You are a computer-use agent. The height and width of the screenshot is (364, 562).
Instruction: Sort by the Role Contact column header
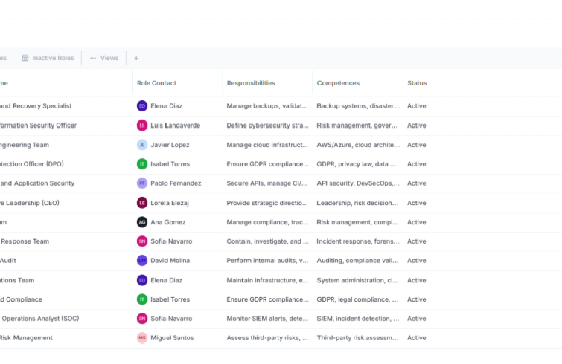156,83
